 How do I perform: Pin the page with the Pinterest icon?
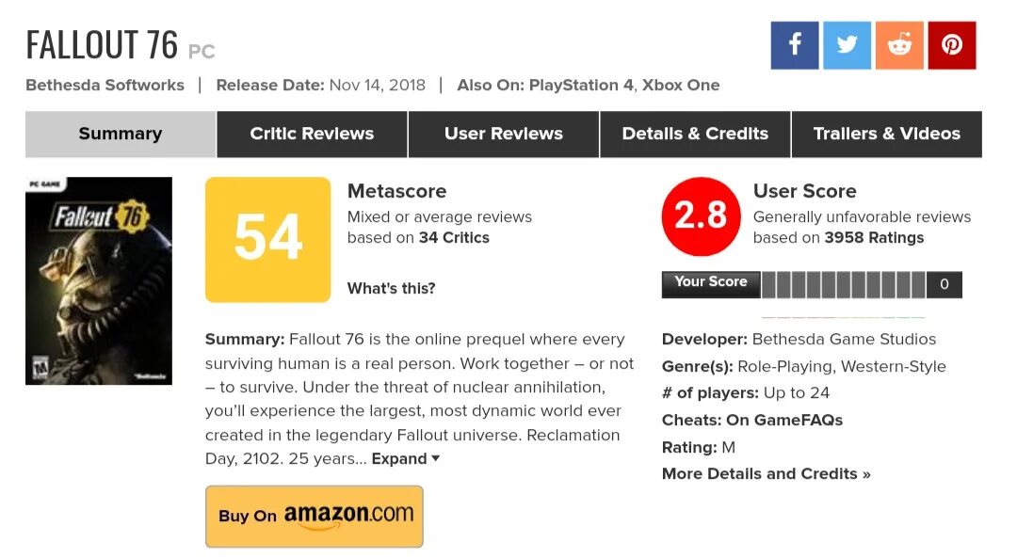[952, 45]
